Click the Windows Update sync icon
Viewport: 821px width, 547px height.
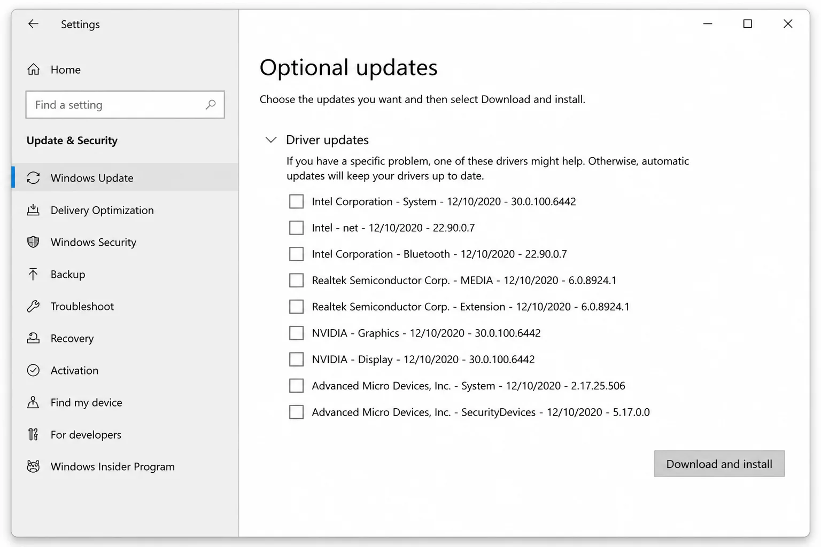33,178
